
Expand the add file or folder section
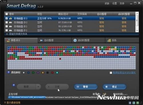coord(17,34)
